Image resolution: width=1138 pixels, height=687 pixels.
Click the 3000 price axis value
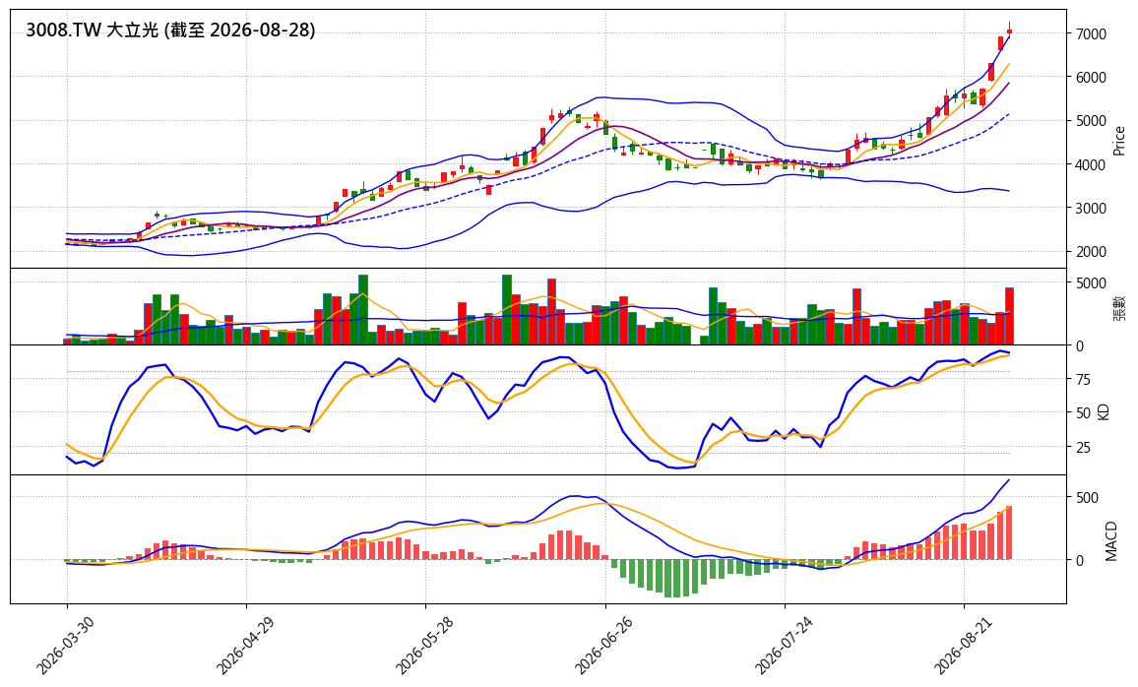tap(1090, 209)
